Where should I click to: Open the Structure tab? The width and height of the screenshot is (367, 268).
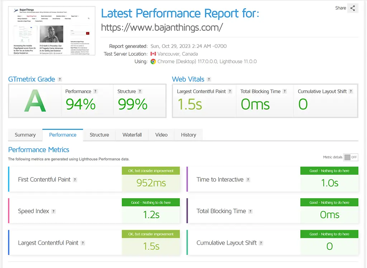(x=99, y=135)
